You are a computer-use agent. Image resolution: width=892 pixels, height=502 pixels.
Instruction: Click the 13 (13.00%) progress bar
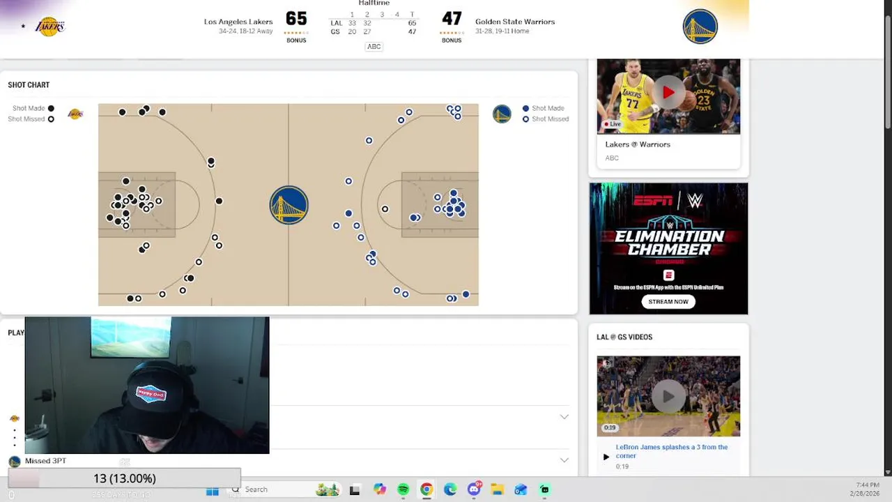pos(124,478)
